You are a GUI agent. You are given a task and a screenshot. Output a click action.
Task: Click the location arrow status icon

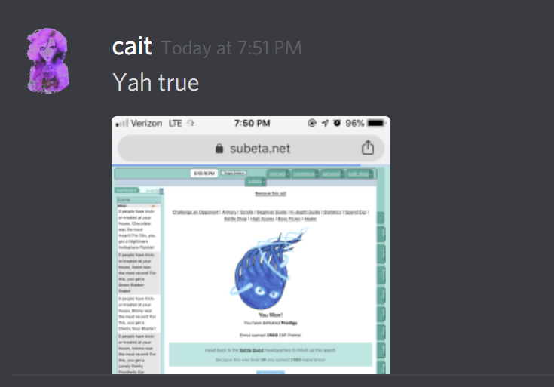point(325,123)
